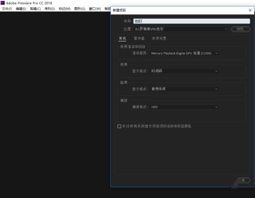Close the 新建项目 dialog

[250, 10]
